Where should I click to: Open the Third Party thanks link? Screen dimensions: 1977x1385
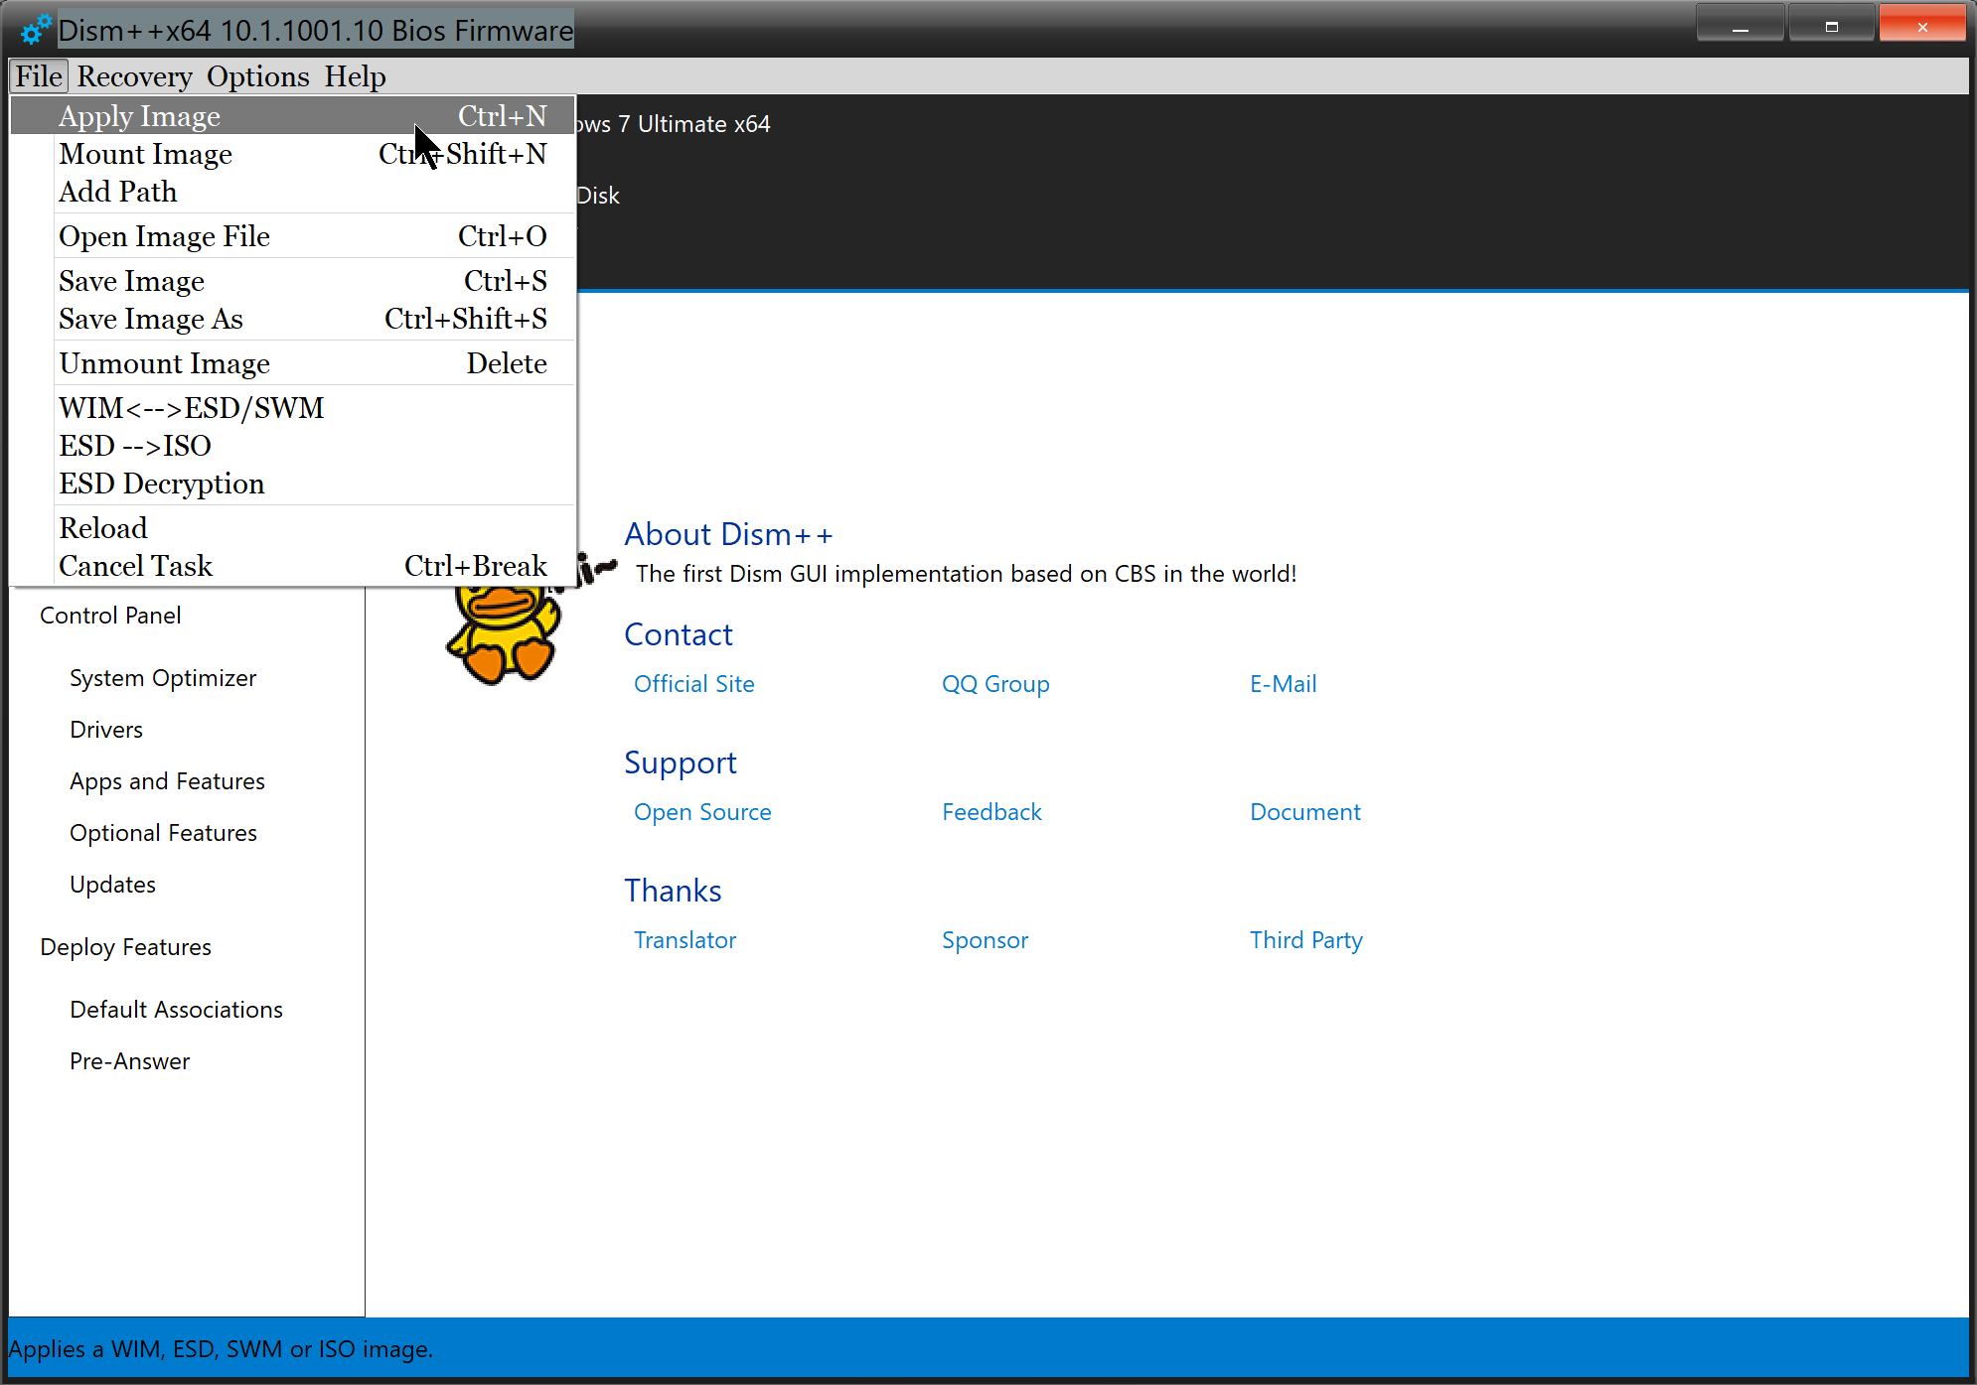(1305, 940)
